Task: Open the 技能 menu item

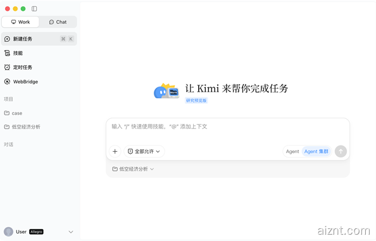Action: [39, 53]
